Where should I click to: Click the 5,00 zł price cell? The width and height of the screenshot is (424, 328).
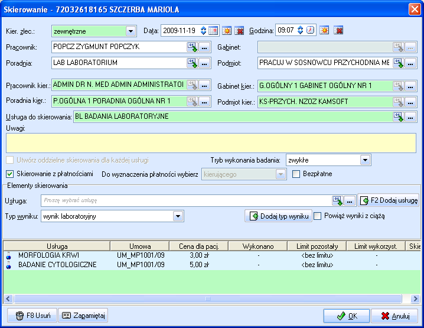pos(199,265)
